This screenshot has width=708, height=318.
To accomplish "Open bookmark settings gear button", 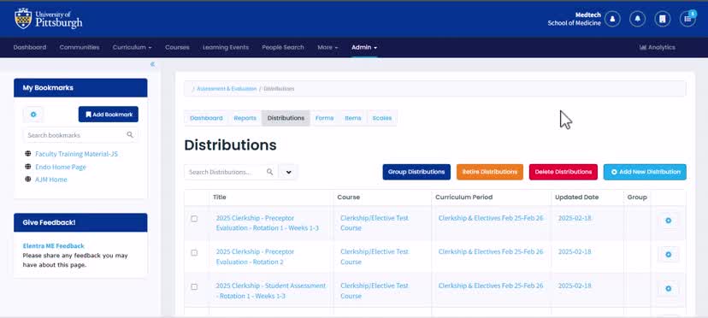I will 33,115.
